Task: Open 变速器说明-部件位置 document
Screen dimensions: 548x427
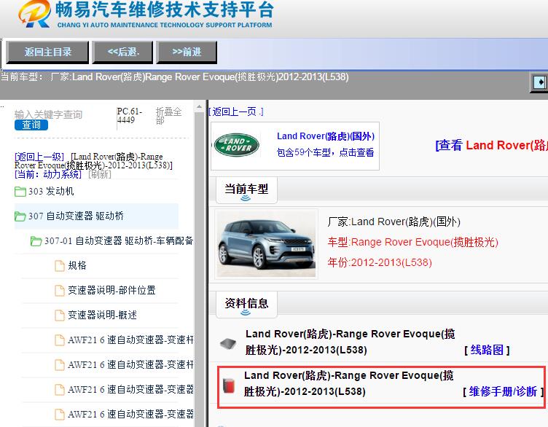Action: (111, 290)
